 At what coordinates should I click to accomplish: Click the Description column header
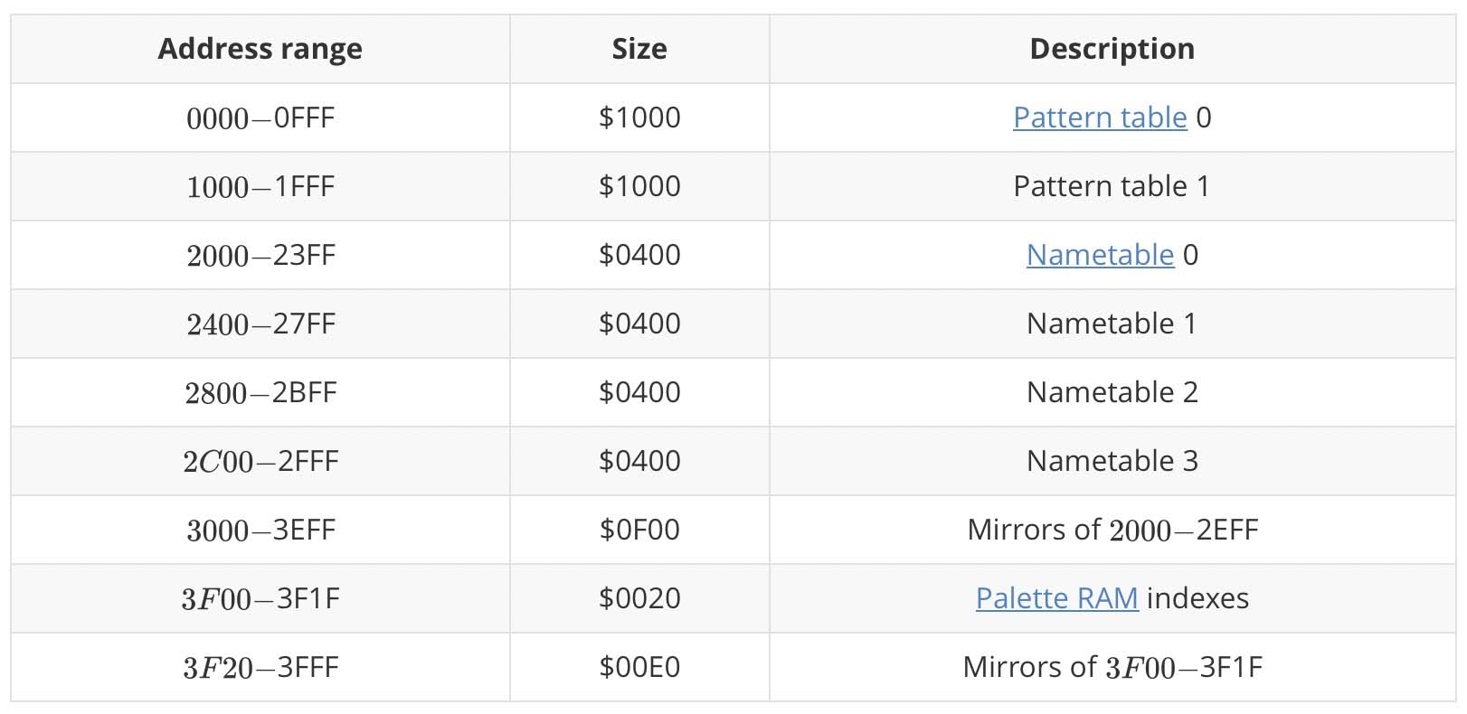point(1112,49)
